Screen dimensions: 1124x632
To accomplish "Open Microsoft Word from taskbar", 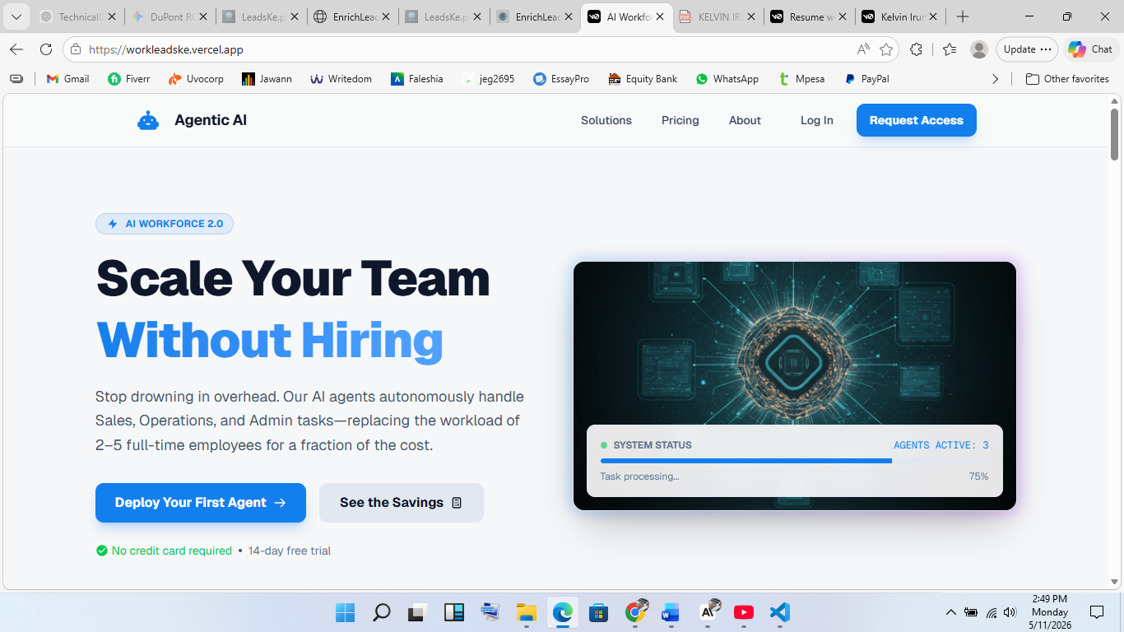I will pyautogui.click(x=671, y=612).
